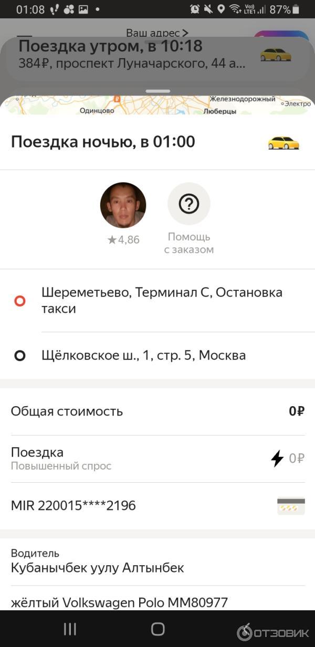Tap the payment card icon
Viewport: 315px width, 647px height.
291,506
